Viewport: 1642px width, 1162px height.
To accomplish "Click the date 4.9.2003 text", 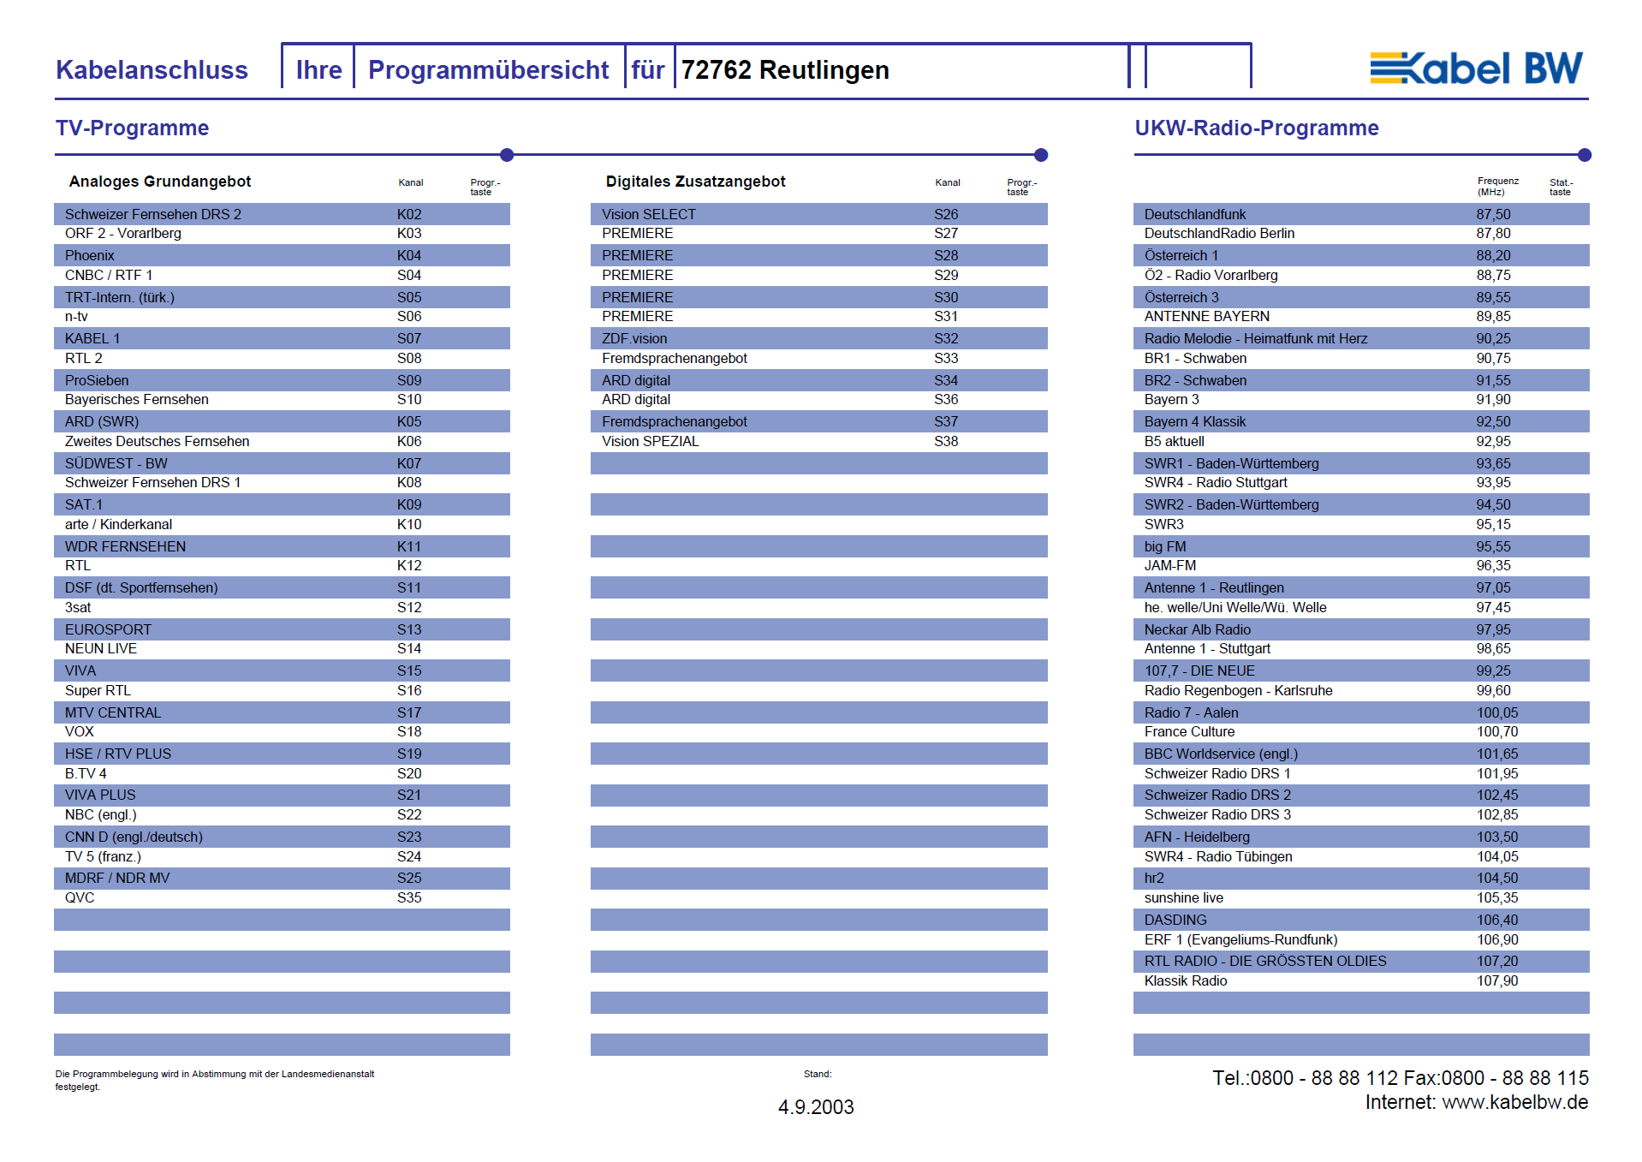I will coord(816,1107).
